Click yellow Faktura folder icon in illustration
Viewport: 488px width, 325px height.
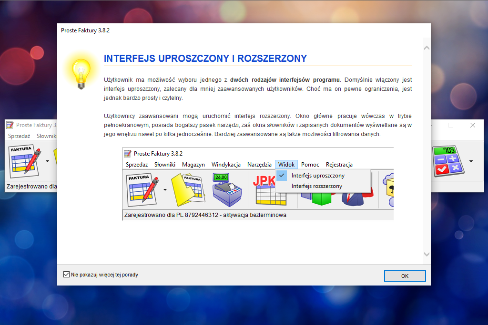coord(188,190)
